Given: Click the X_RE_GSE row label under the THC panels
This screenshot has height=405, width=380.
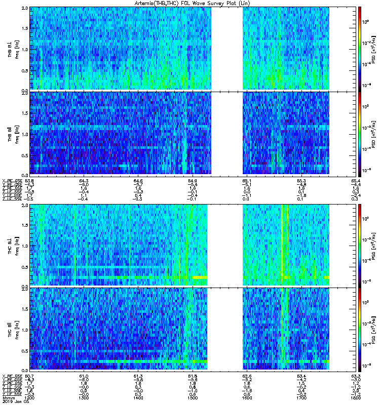Looking at the screenshot, I should coord(12,376).
